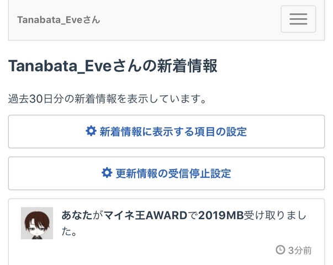The image size is (333, 265).
Task: Open the user avatar in the notification
Action: 37,223
